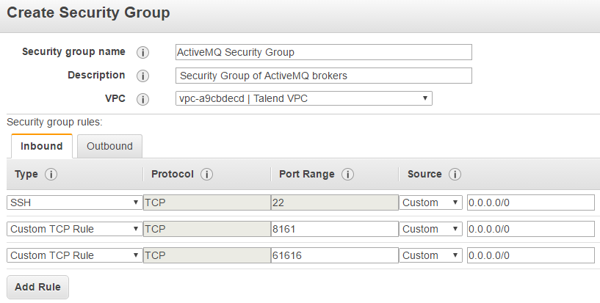Click the source CIDR field for SSH rule
The width and height of the screenshot is (600, 303).
pos(530,202)
